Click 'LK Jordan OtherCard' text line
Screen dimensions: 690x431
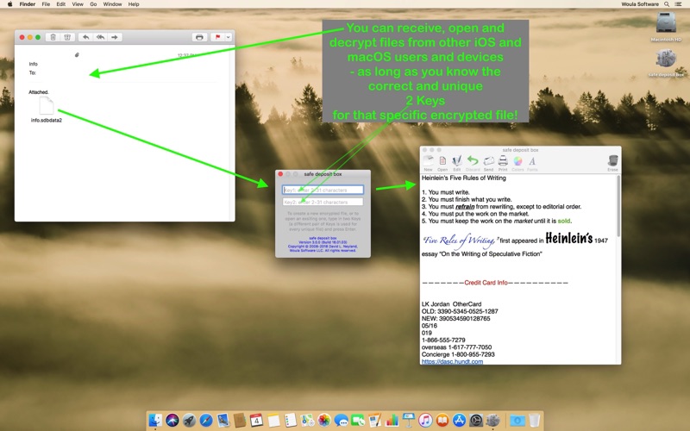(451, 304)
